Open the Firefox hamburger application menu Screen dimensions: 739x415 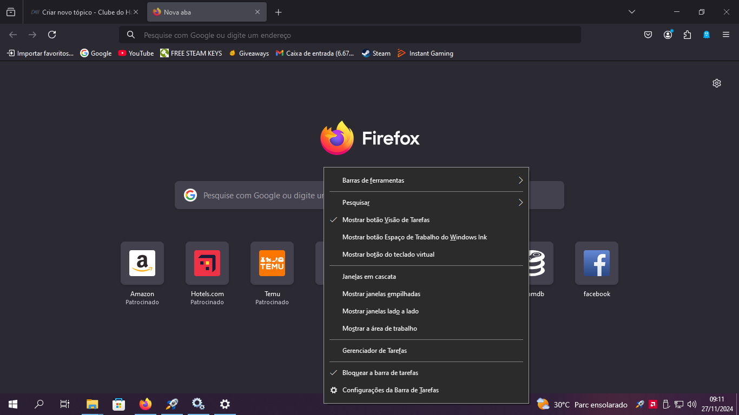pyautogui.click(x=726, y=35)
